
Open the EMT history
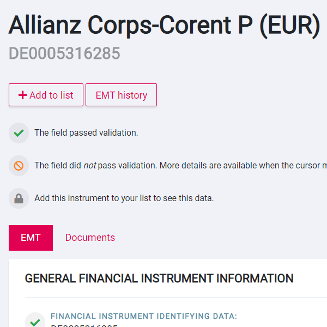(121, 95)
